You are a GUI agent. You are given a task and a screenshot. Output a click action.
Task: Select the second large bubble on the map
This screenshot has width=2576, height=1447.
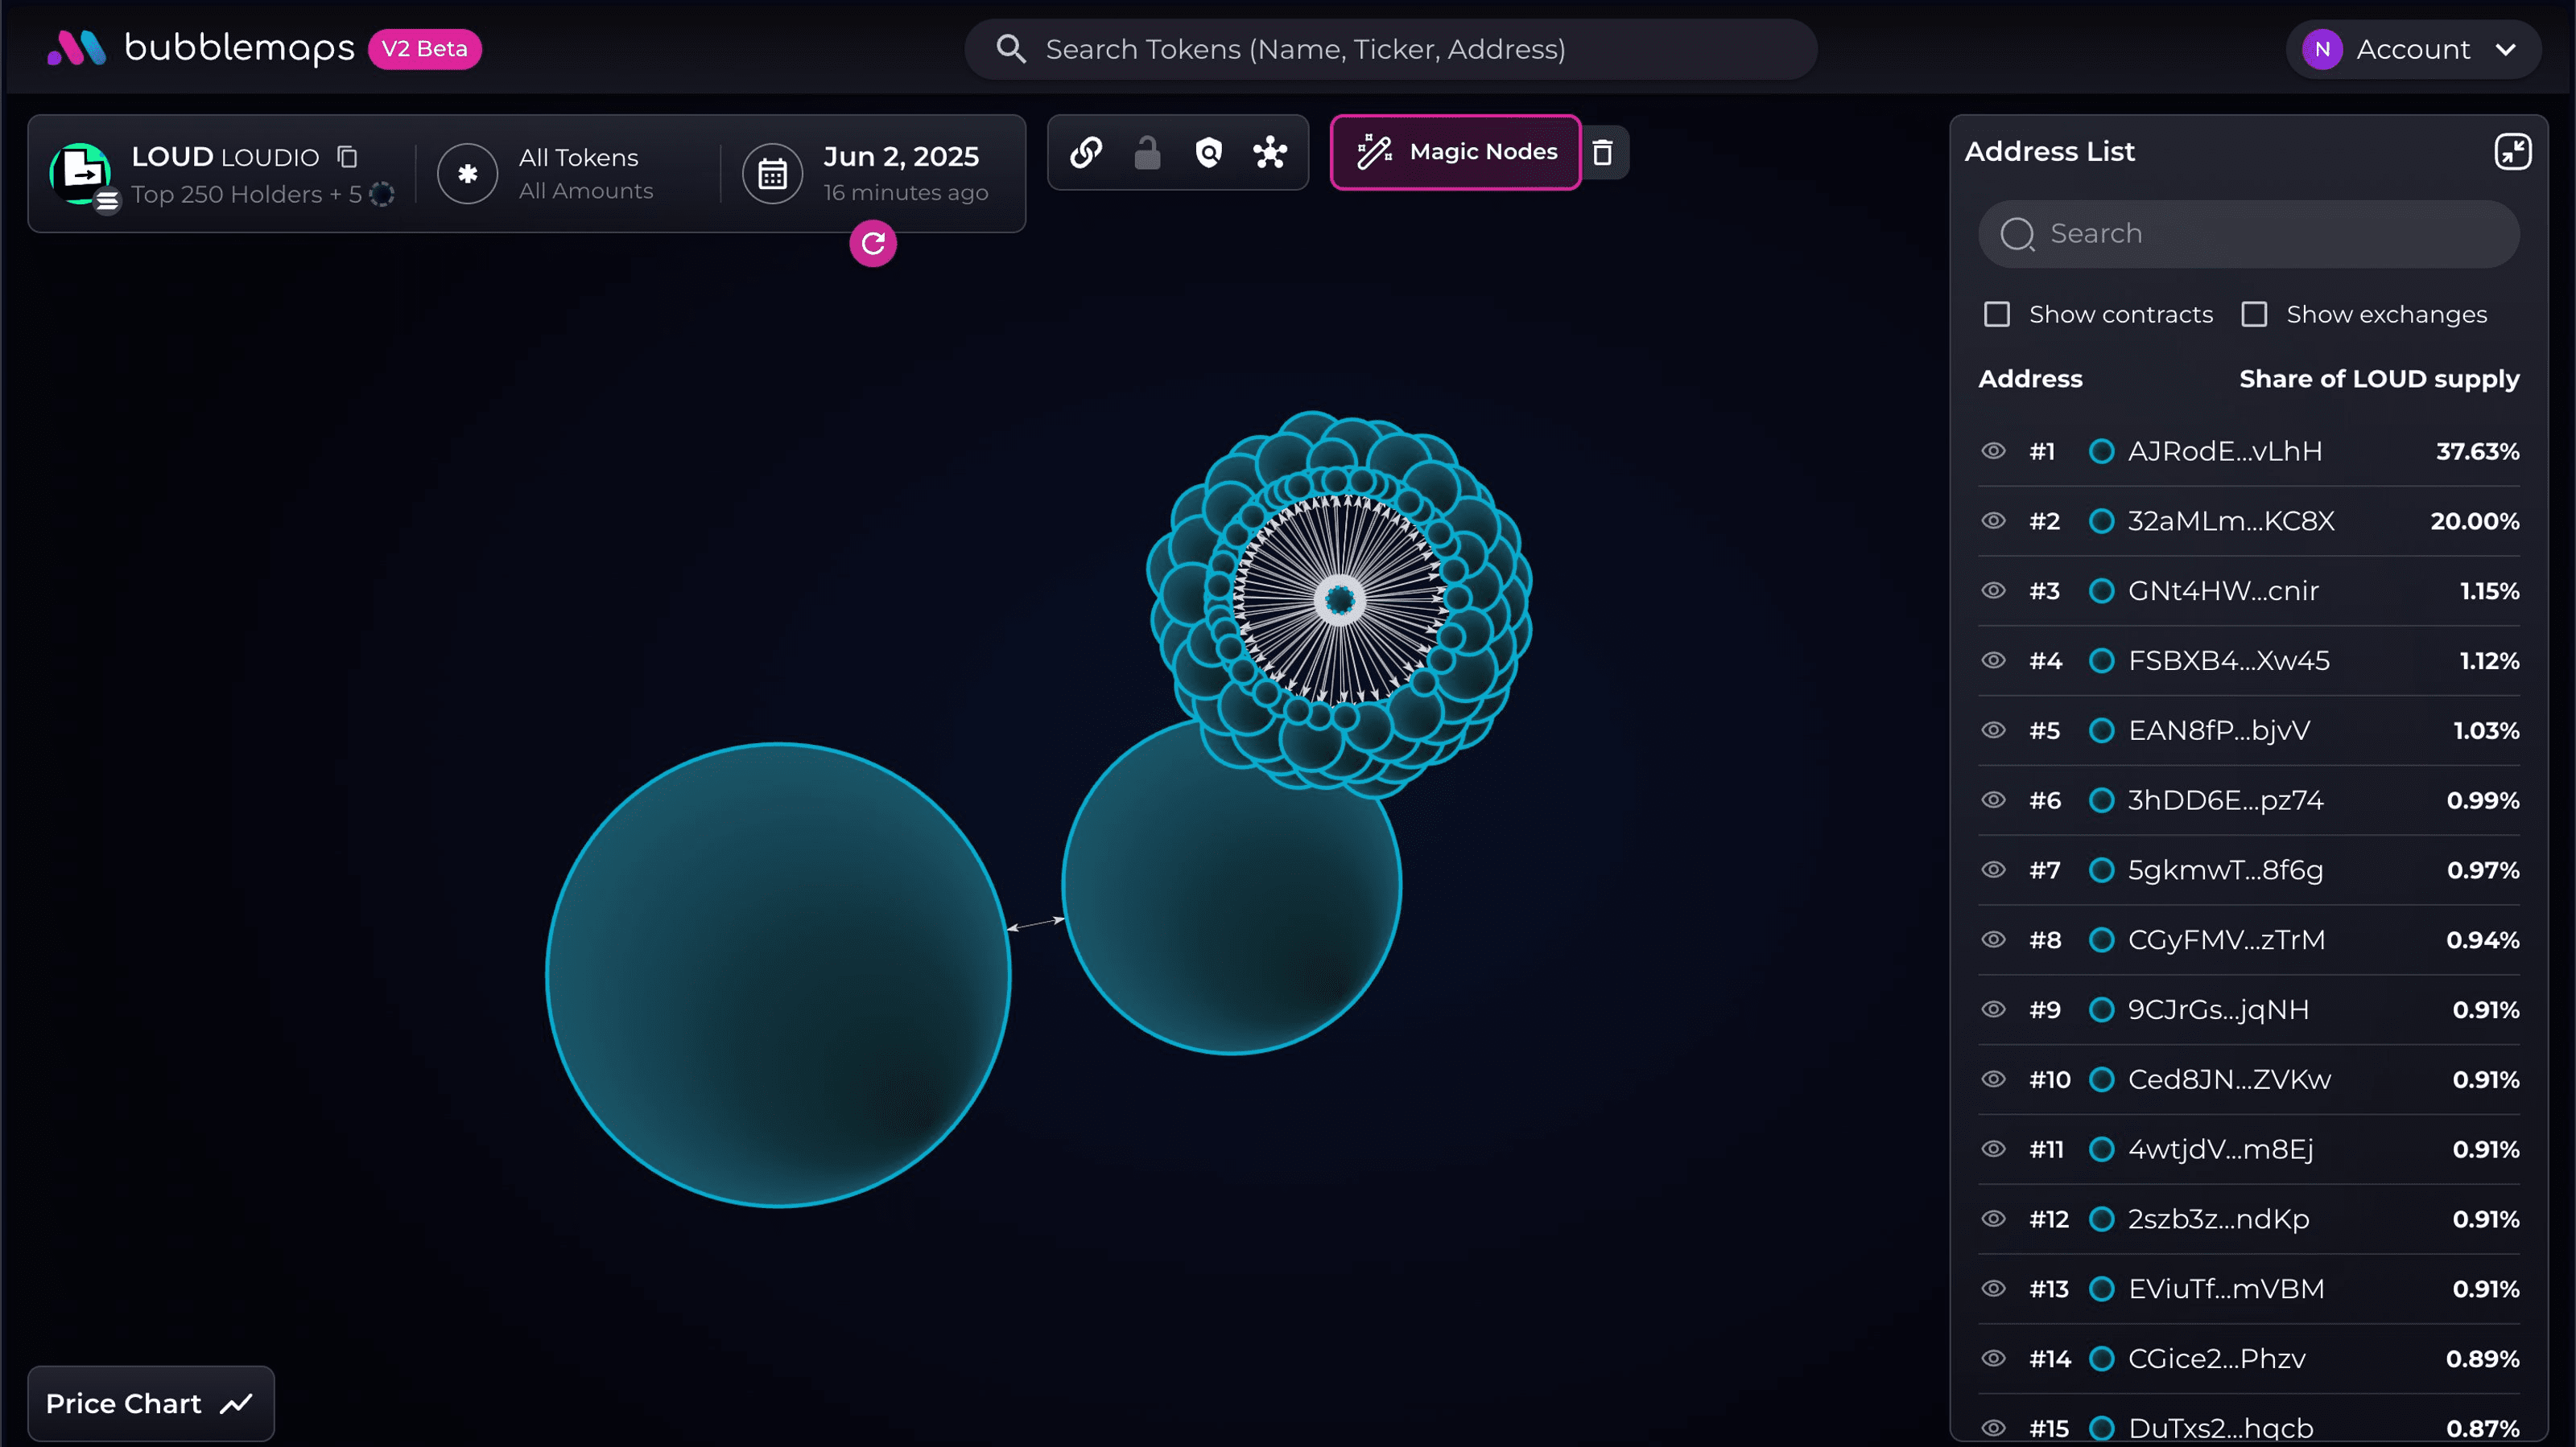(1231, 886)
